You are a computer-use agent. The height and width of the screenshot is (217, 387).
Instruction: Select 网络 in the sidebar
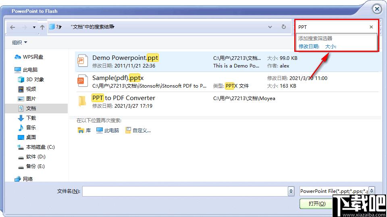click(28, 179)
